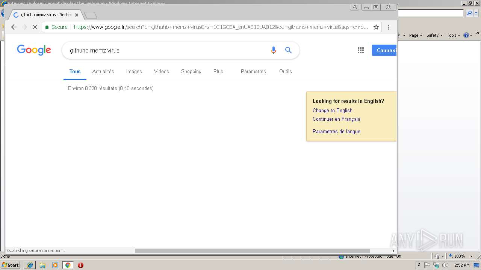Select the Tous results tab
The width and height of the screenshot is (481, 270).
tap(75, 71)
